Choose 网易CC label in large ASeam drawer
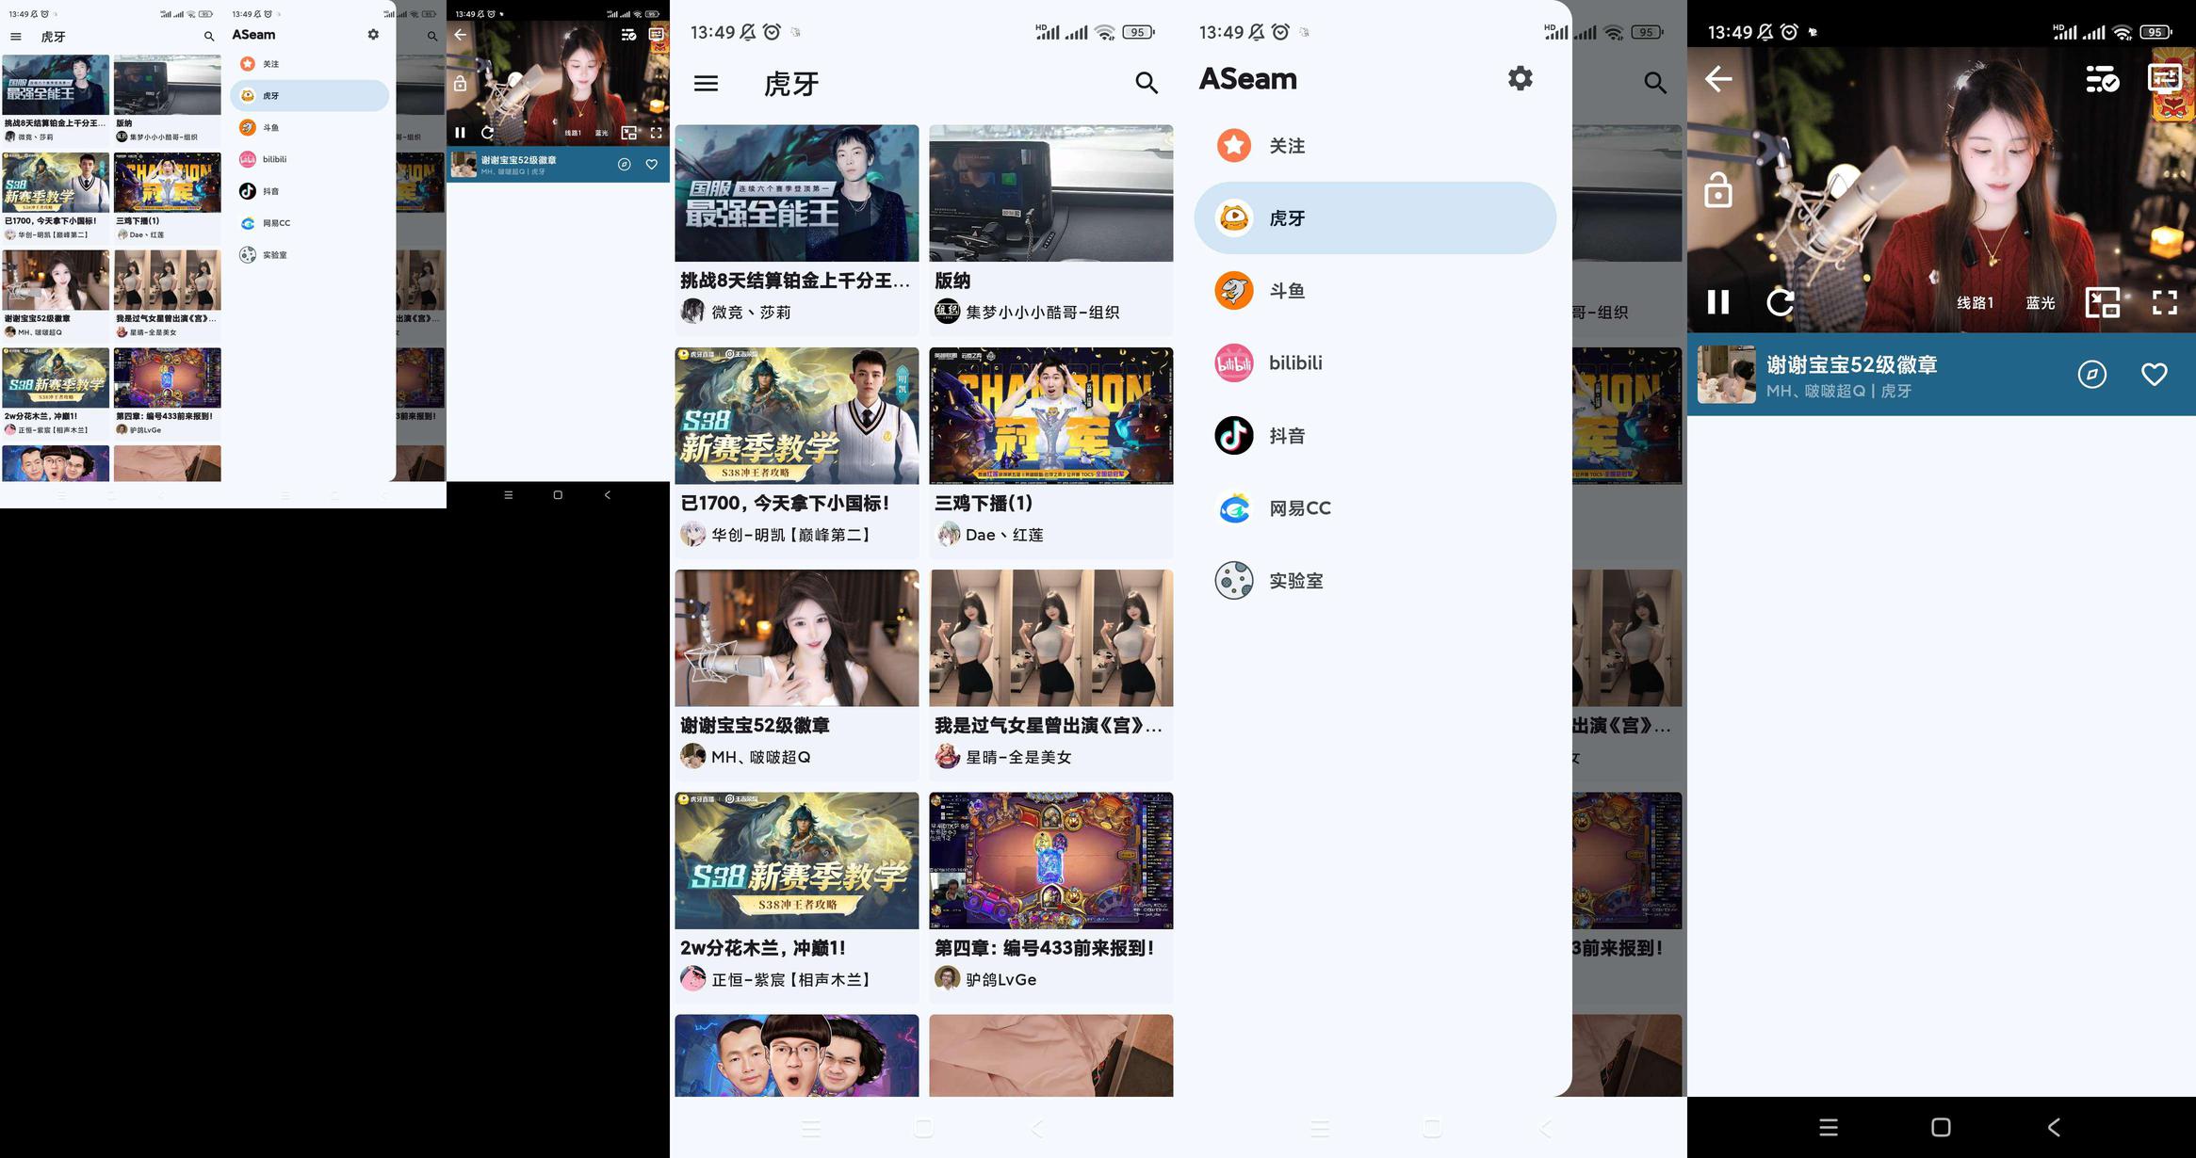 coord(1300,508)
